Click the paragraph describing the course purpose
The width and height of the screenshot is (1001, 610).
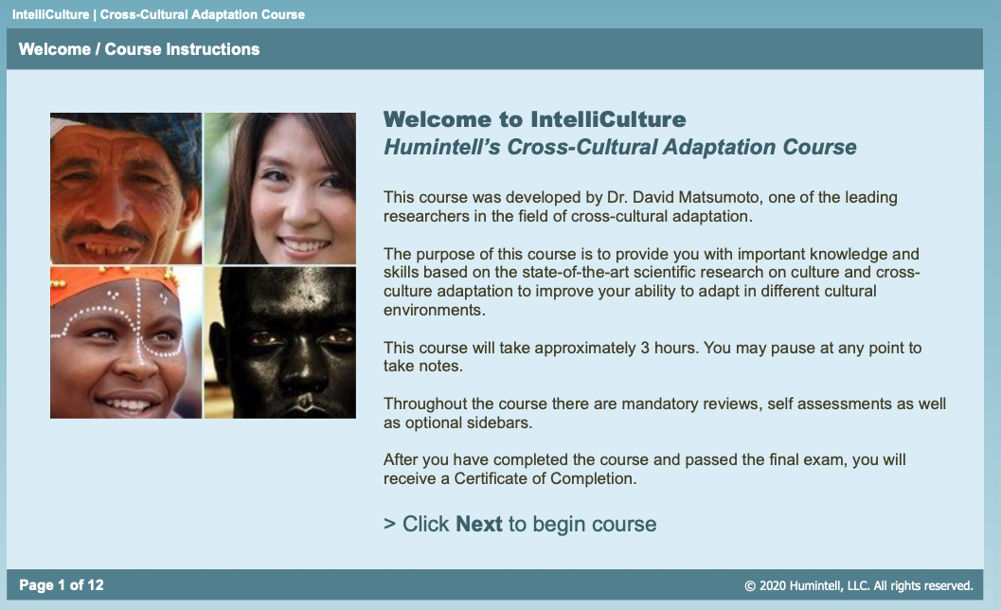tap(652, 281)
